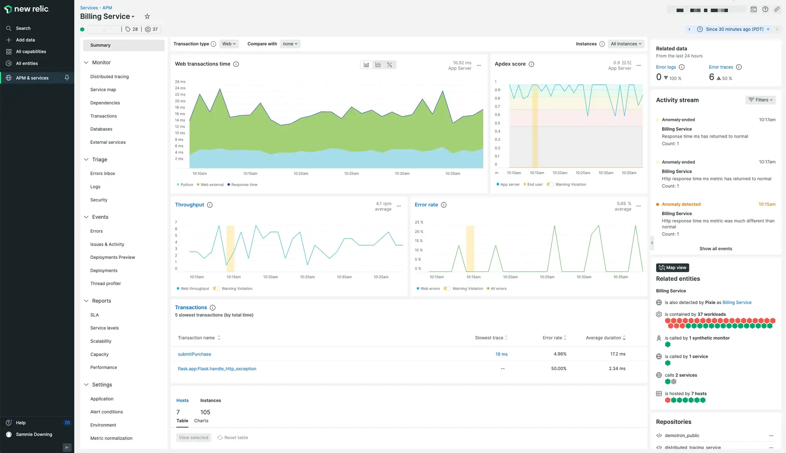The width and height of the screenshot is (786, 453).
Task: Open the All Instances dropdown
Action: point(626,44)
